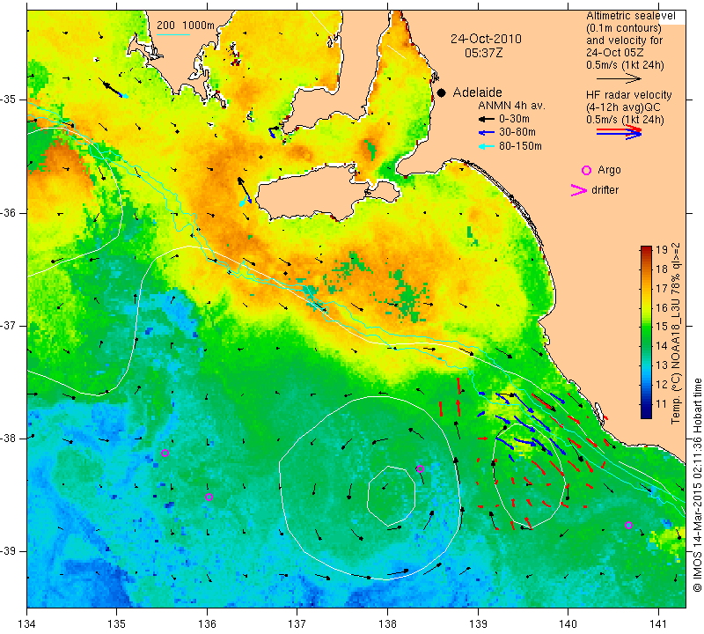This screenshot has height=634, width=704.
Task: Click the cyan isobath line under '200 1000m'
Action: (173, 34)
